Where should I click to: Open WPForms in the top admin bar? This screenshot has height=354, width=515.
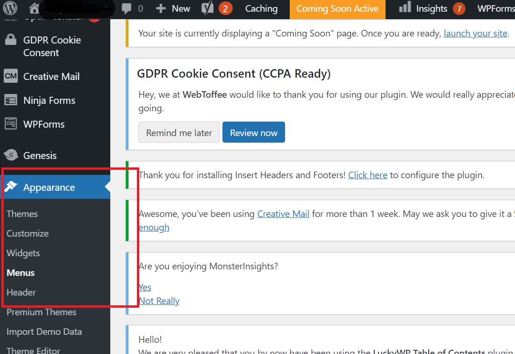496,8
